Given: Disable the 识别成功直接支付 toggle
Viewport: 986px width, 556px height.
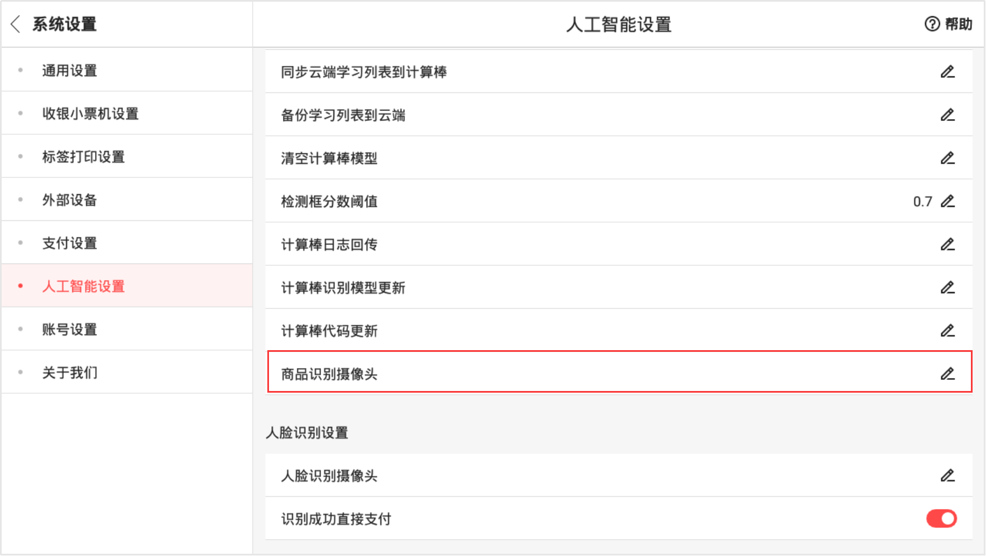Looking at the screenshot, I should pos(941,519).
